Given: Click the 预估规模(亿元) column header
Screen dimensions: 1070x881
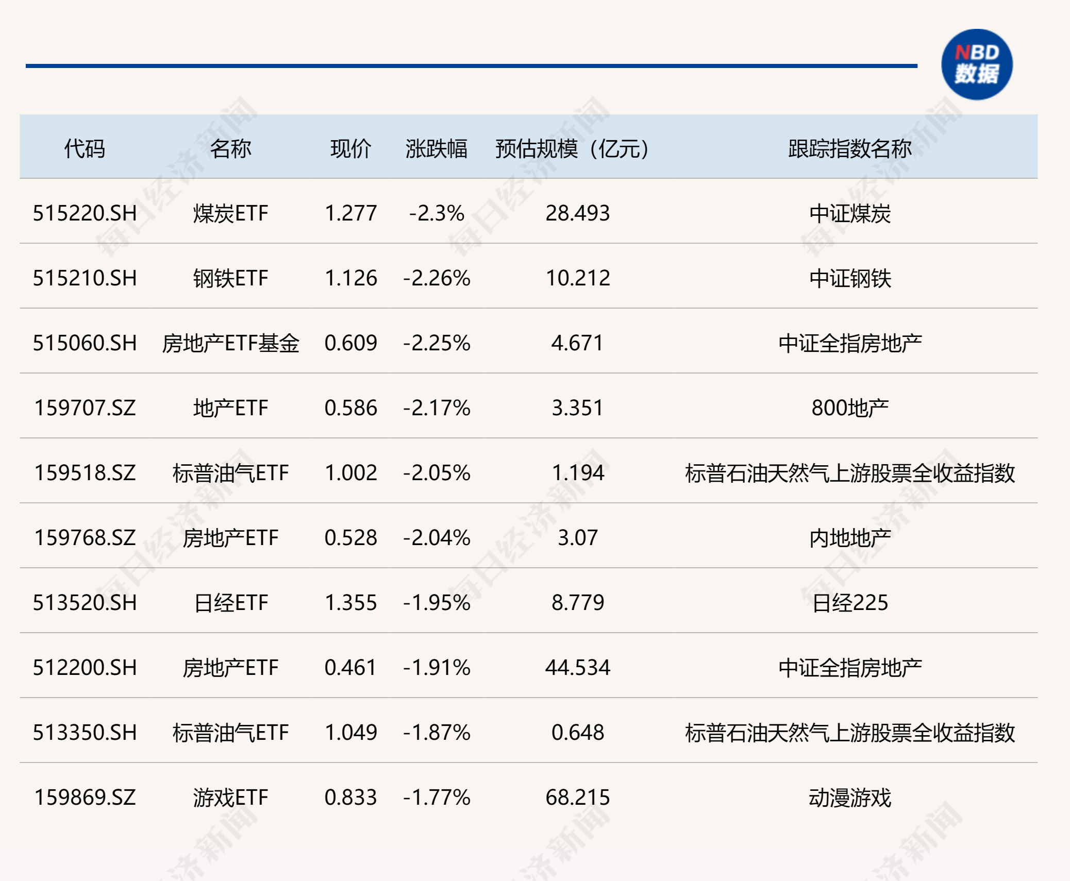Looking at the screenshot, I should click(572, 149).
